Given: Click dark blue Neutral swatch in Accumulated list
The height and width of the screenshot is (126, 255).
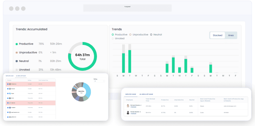Looking at the screenshot, I should (x=17, y=61).
